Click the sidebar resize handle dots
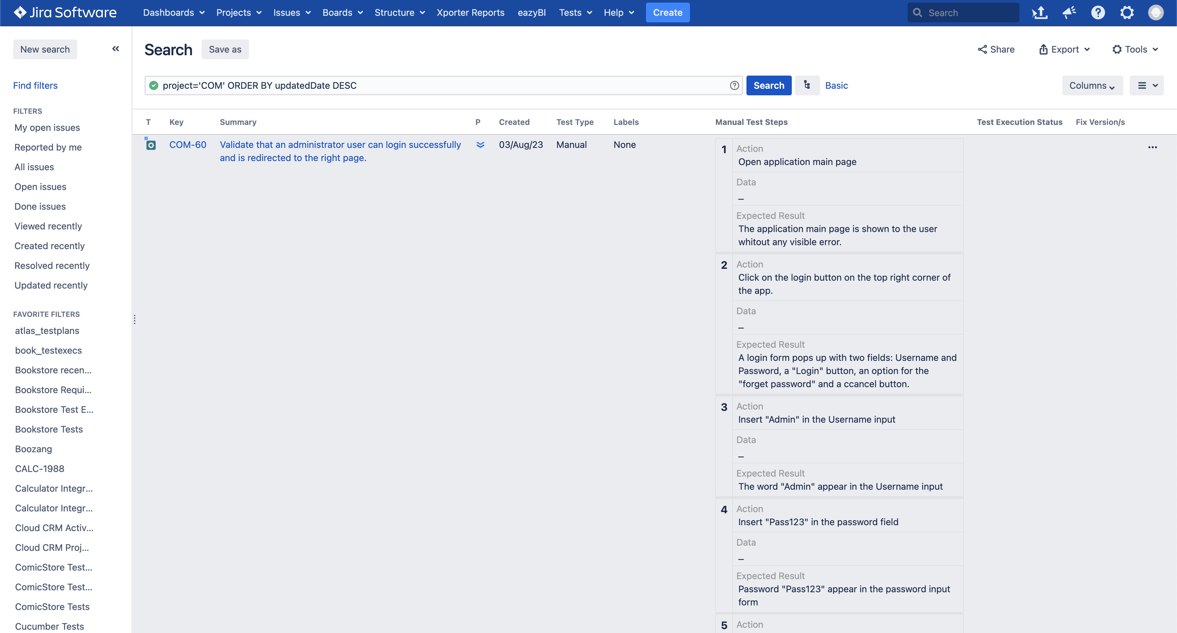1177x633 pixels. 134,319
